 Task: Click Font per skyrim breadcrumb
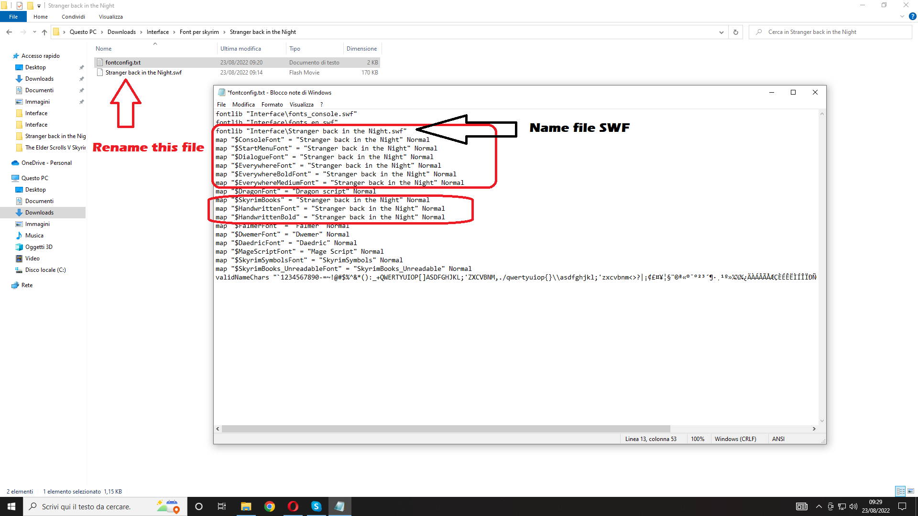(199, 32)
